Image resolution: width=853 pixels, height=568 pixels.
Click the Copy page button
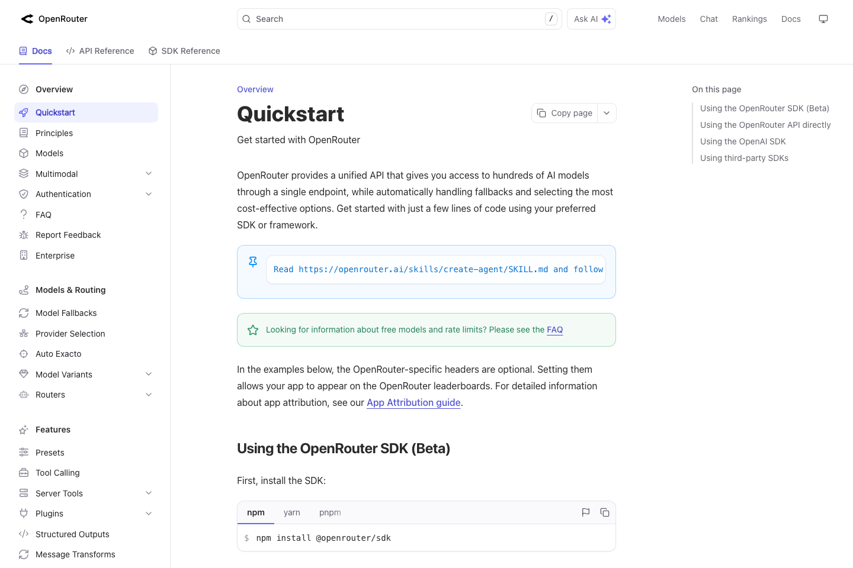564,112
